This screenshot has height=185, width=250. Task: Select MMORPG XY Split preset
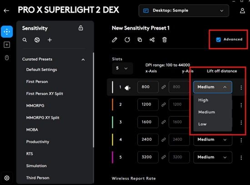pyautogui.click(x=43, y=118)
